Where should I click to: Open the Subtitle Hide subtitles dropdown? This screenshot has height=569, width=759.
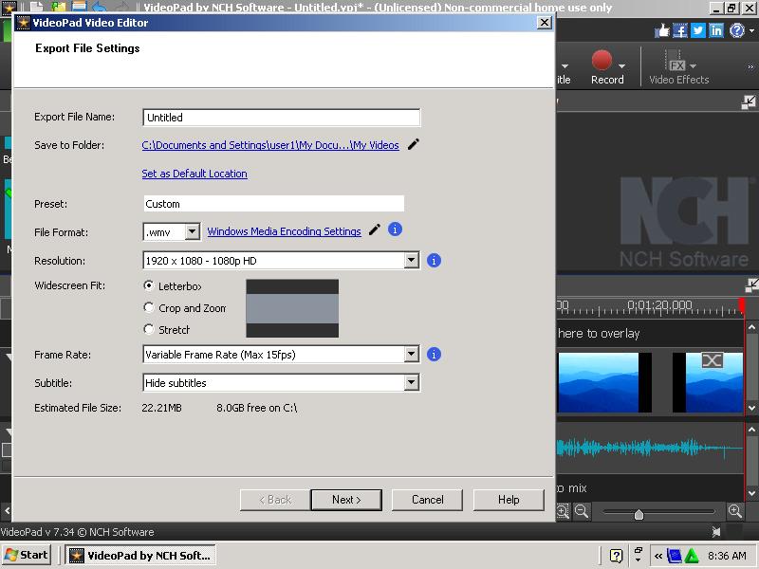click(x=412, y=383)
